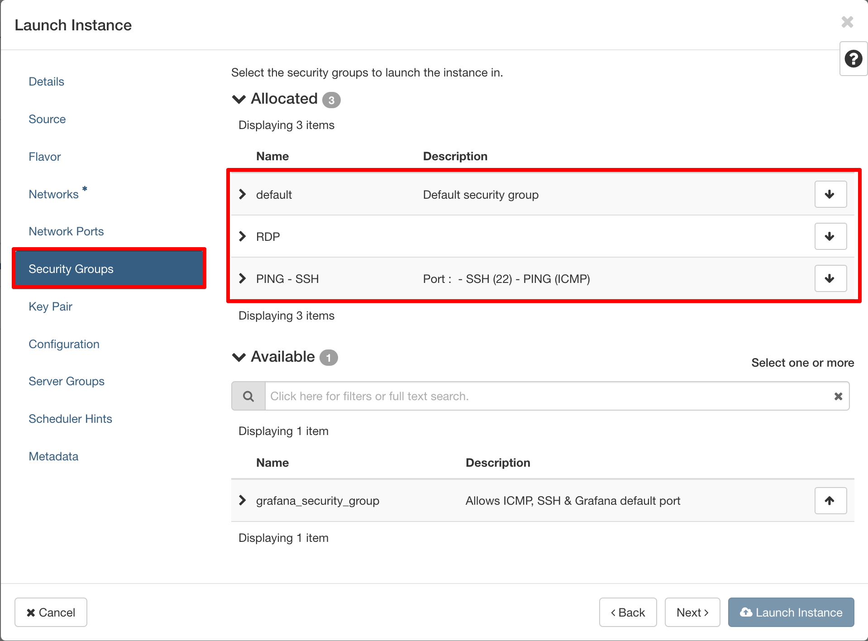Expand the RDP security group row
Viewport: 868px width, 641px height.
coord(243,237)
